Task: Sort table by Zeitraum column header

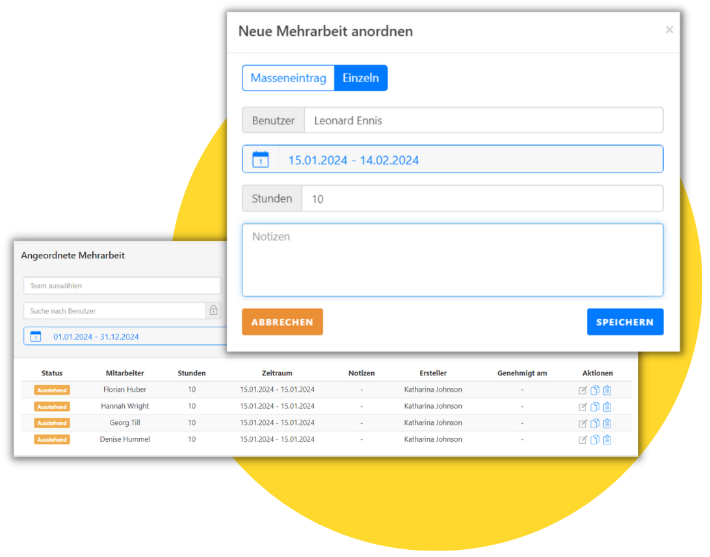Action: 277,374
